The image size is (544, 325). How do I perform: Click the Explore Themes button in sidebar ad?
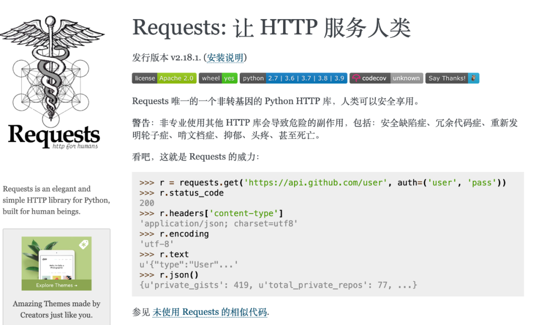pyautogui.click(x=56, y=285)
